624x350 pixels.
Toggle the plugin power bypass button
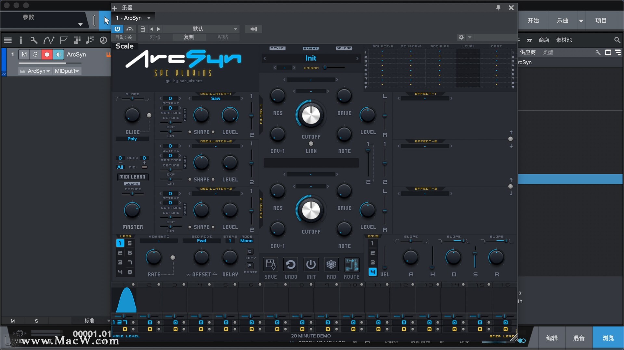click(x=117, y=29)
